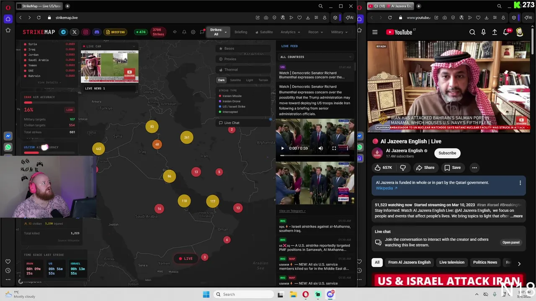Like the Al Jazeera video
The image size is (536, 301).
pos(384,168)
